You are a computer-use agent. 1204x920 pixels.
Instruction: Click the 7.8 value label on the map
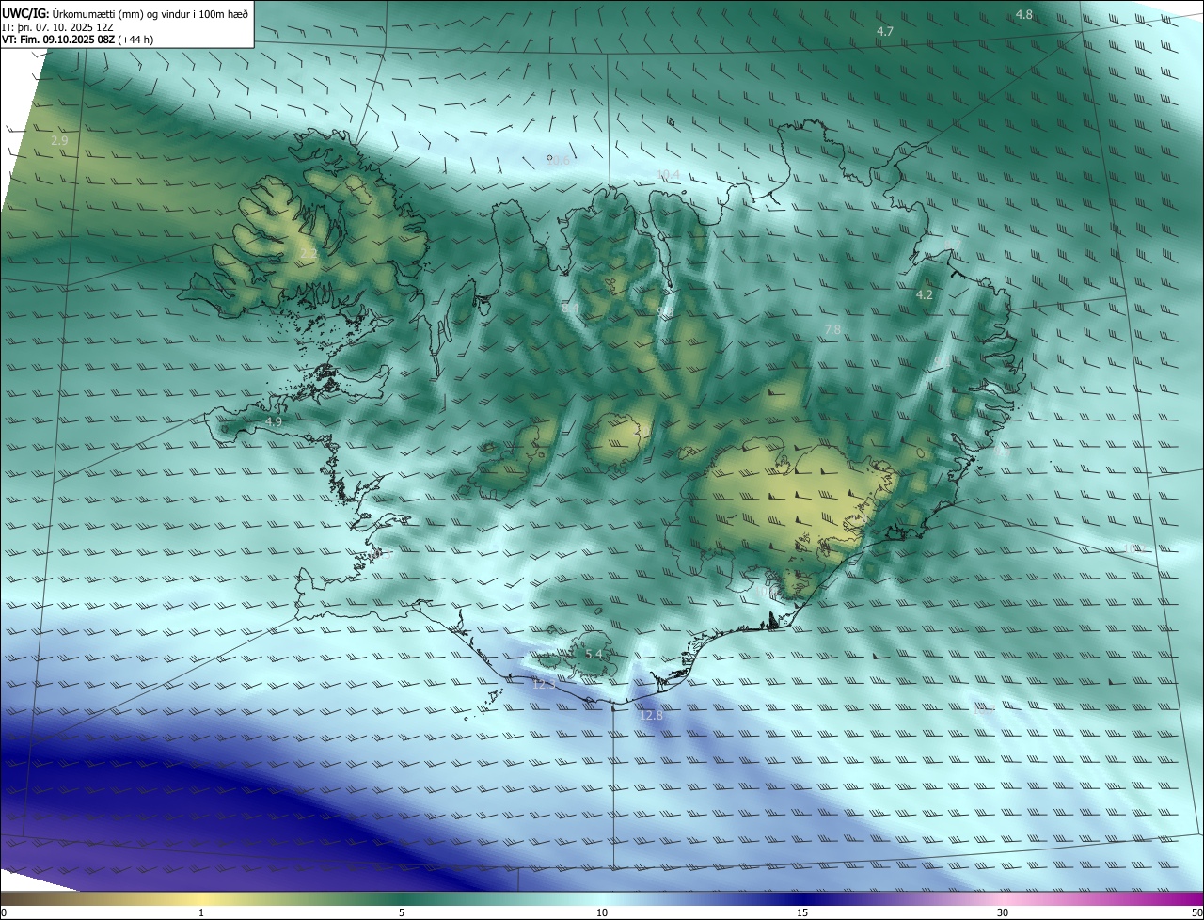point(832,329)
